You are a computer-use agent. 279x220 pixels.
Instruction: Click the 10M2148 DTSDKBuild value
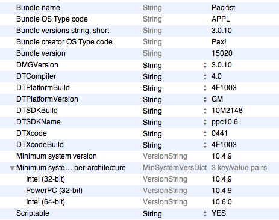pos(227,111)
